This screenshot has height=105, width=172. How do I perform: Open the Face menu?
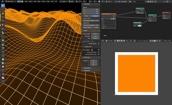pos(52,1)
